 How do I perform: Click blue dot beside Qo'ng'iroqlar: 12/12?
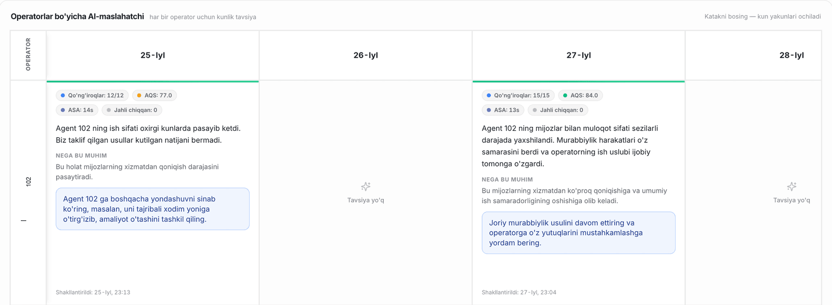click(63, 96)
